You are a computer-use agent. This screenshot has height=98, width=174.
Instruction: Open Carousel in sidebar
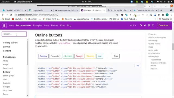(x=7, y=83)
